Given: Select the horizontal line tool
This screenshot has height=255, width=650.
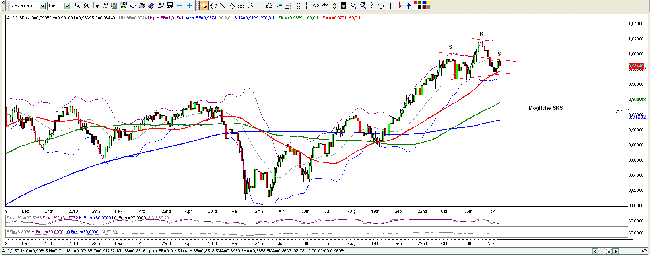Looking at the screenshot, I should pyautogui.click(x=260, y=5).
